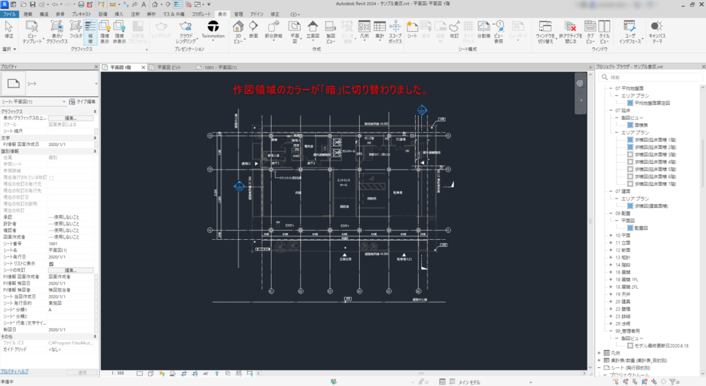
Task: Select 求積図(延床面積 3階) in browser
Action: pos(655,155)
